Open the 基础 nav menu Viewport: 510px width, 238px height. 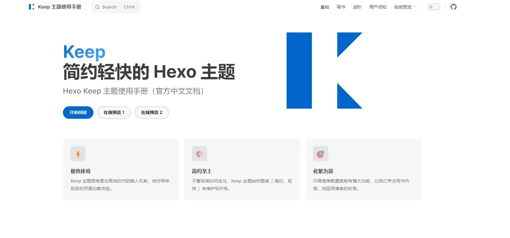(x=325, y=7)
